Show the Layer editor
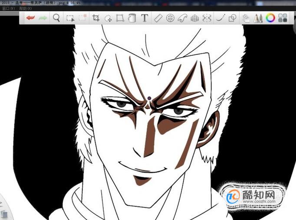The width and height of the screenshot is (296, 220). (246, 18)
